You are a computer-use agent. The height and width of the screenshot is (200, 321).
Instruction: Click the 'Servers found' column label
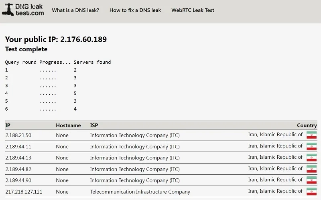[x=92, y=62]
